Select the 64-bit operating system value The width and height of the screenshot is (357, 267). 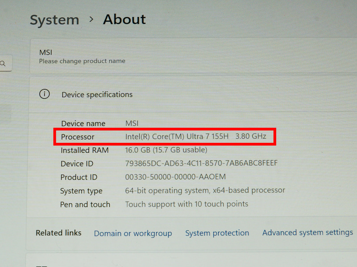[205, 190]
